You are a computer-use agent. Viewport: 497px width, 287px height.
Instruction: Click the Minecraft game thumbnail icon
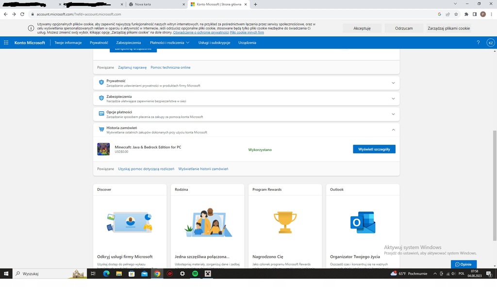pos(103,149)
